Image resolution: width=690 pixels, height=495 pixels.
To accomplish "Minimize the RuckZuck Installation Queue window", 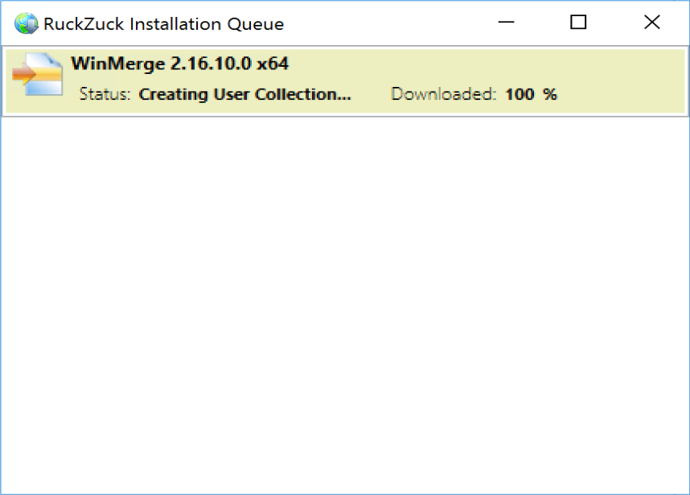I will (x=505, y=23).
